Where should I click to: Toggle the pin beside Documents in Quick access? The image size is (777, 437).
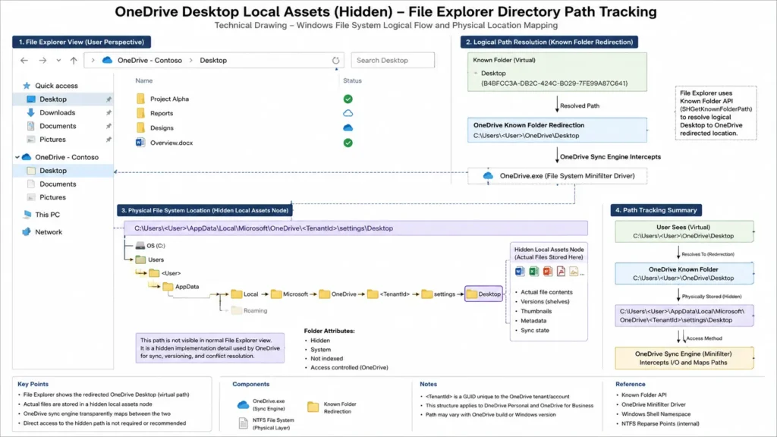(x=109, y=126)
